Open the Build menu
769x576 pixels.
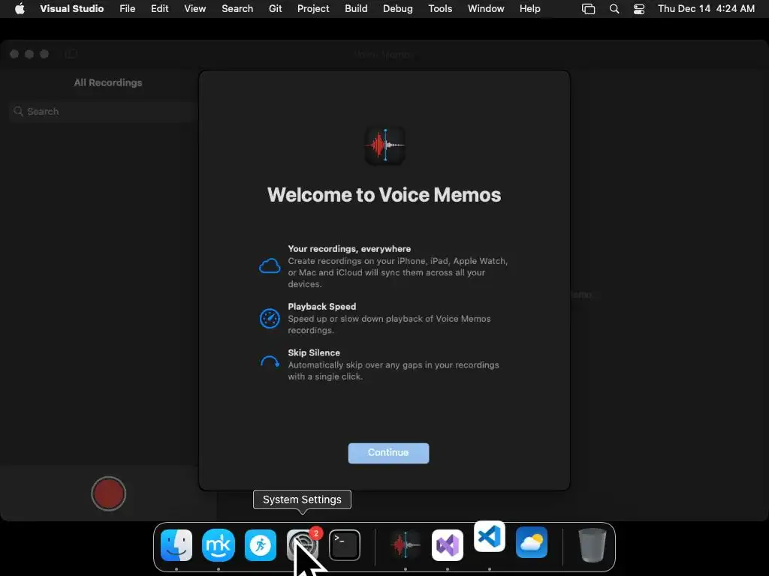pyautogui.click(x=356, y=8)
